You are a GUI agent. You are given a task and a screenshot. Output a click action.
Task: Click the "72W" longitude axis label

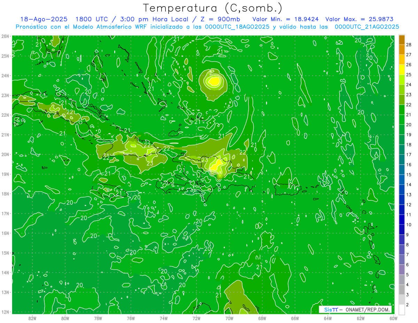[196, 318]
